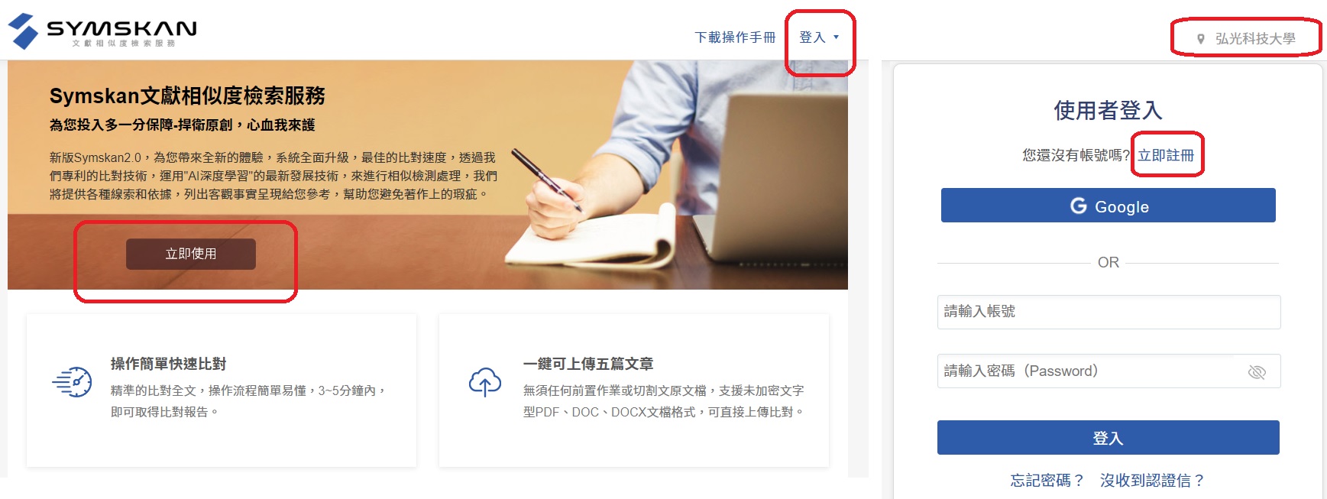Image resolution: width=1327 pixels, height=499 pixels.
Task: Focus the 請輸入帳號 account field
Action: [1109, 312]
